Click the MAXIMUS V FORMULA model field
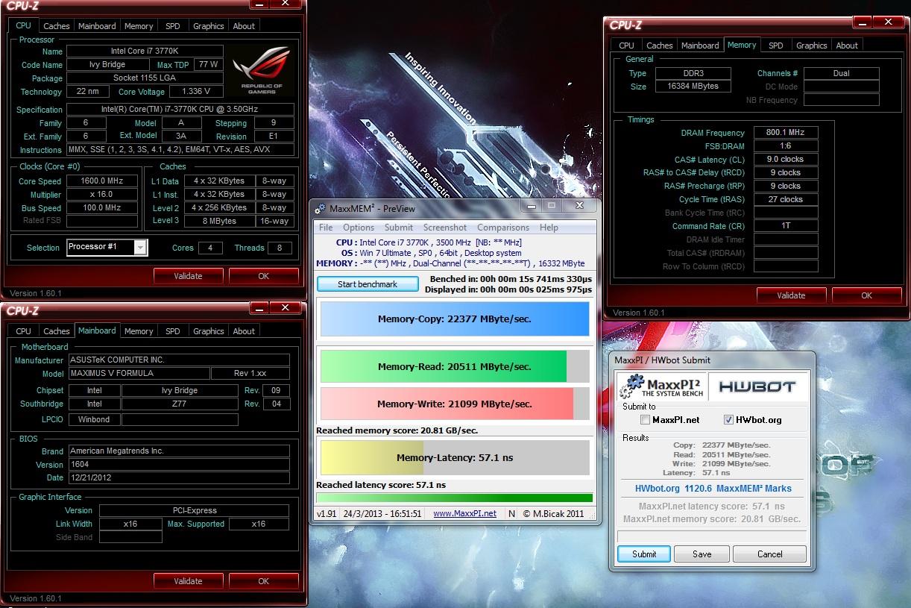This screenshot has height=608, width=911. [139, 373]
